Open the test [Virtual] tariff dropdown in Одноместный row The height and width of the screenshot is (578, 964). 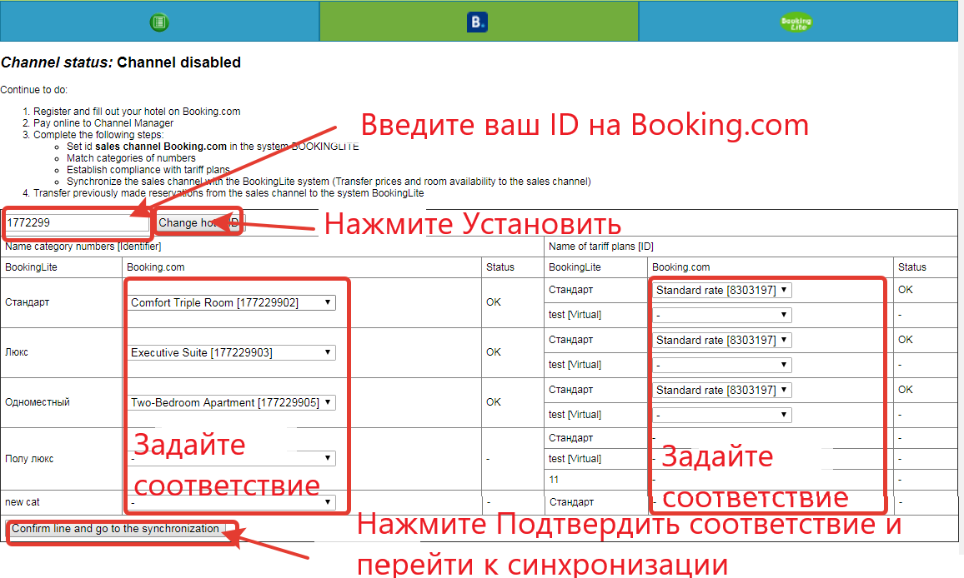pyautogui.click(x=722, y=416)
